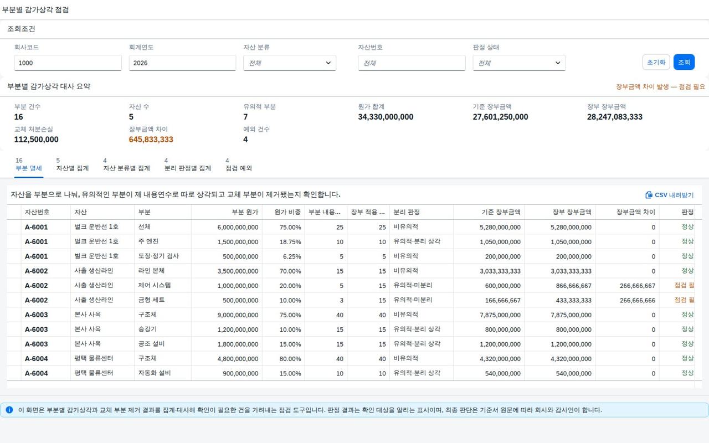The width and height of the screenshot is (709, 443).
Task: Click the cost value 3,500,000,000
Action: (238, 271)
